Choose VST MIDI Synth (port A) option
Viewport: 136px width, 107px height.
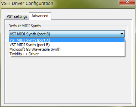[x=67, y=40]
